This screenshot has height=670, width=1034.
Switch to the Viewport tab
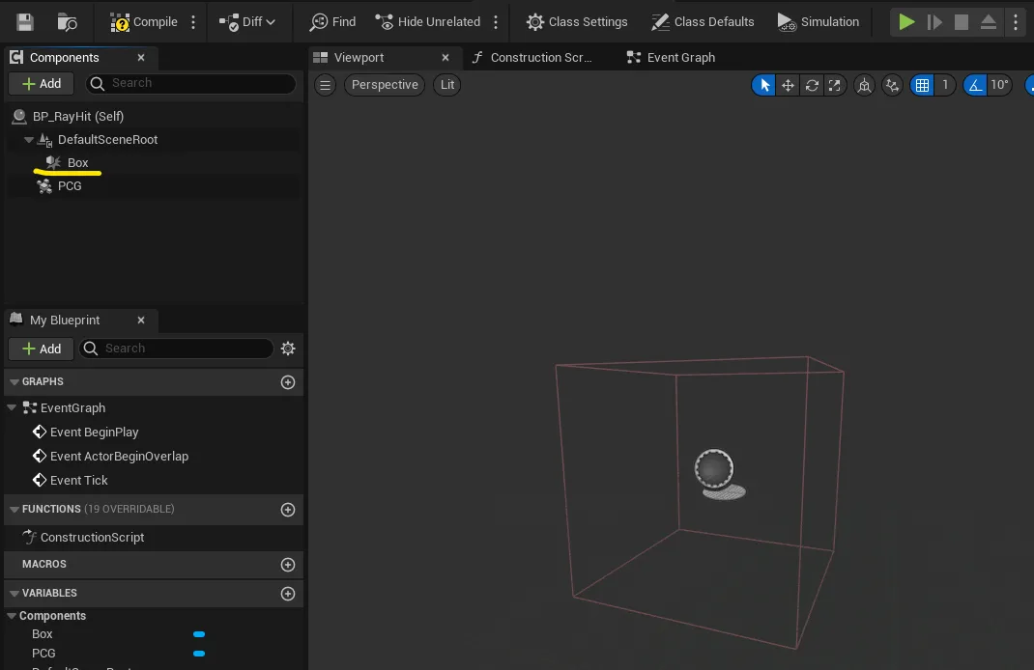(359, 57)
